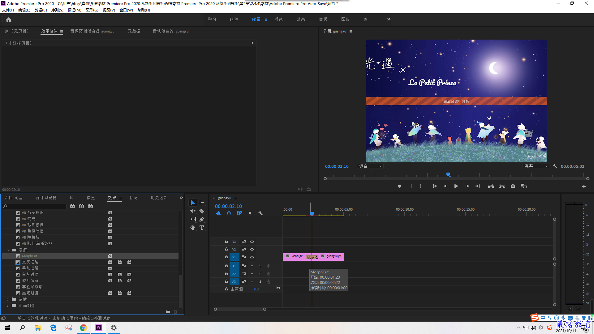
Task: Click the Home icon
Action: [x=9, y=19]
